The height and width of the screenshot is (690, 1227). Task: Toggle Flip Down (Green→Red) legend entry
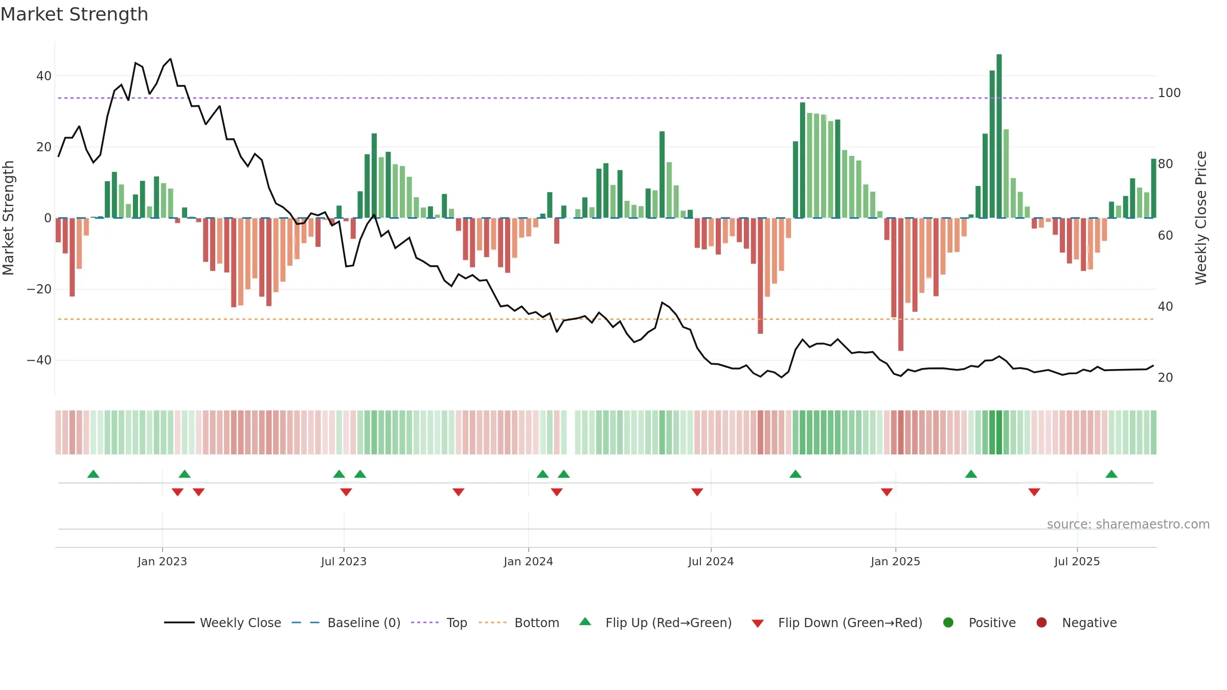pyautogui.click(x=837, y=623)
